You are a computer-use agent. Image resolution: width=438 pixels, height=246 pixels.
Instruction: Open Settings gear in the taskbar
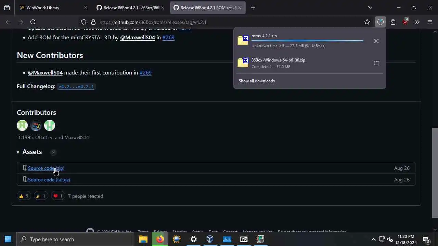click(194, 239)
